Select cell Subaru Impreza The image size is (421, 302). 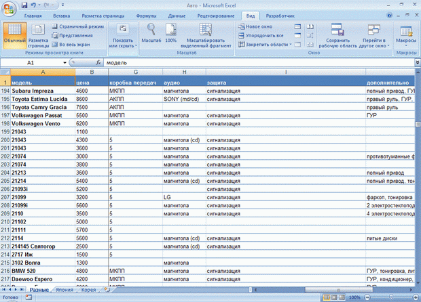click(x=43, y=91)
